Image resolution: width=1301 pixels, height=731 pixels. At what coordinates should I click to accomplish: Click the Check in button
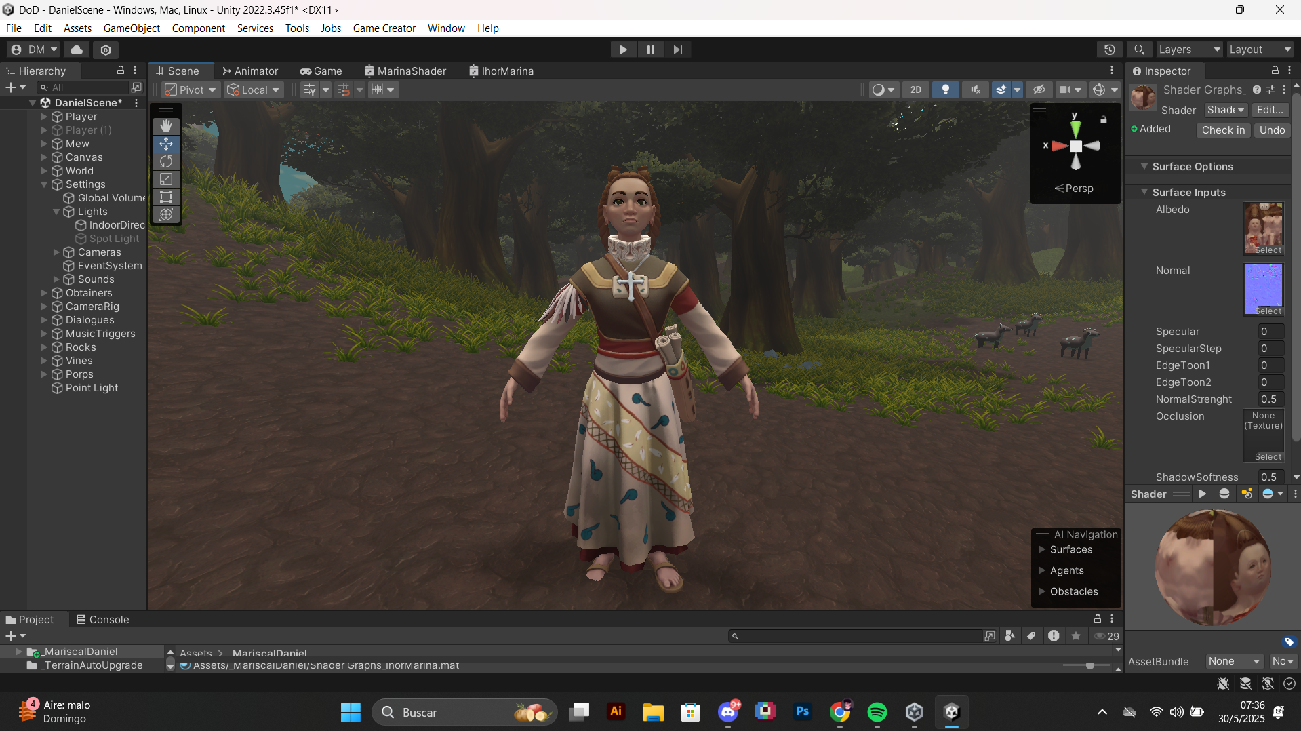click(x=1223, y=130)
